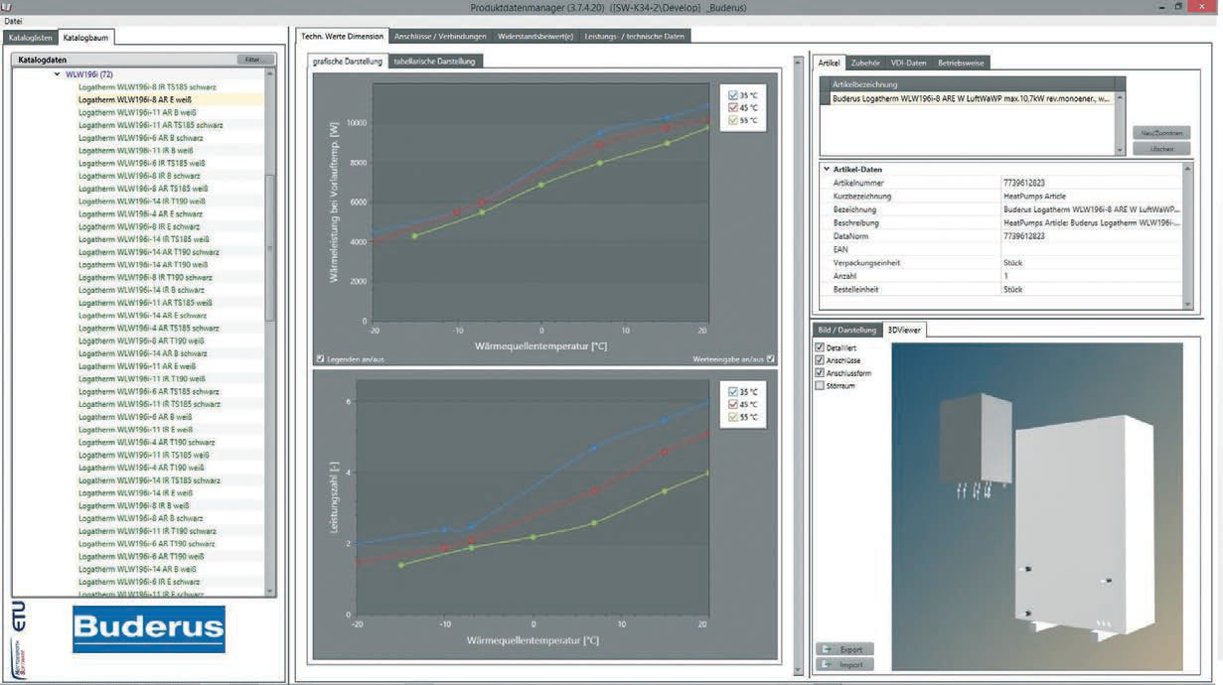Click the Löschen button

point(1160,149)
